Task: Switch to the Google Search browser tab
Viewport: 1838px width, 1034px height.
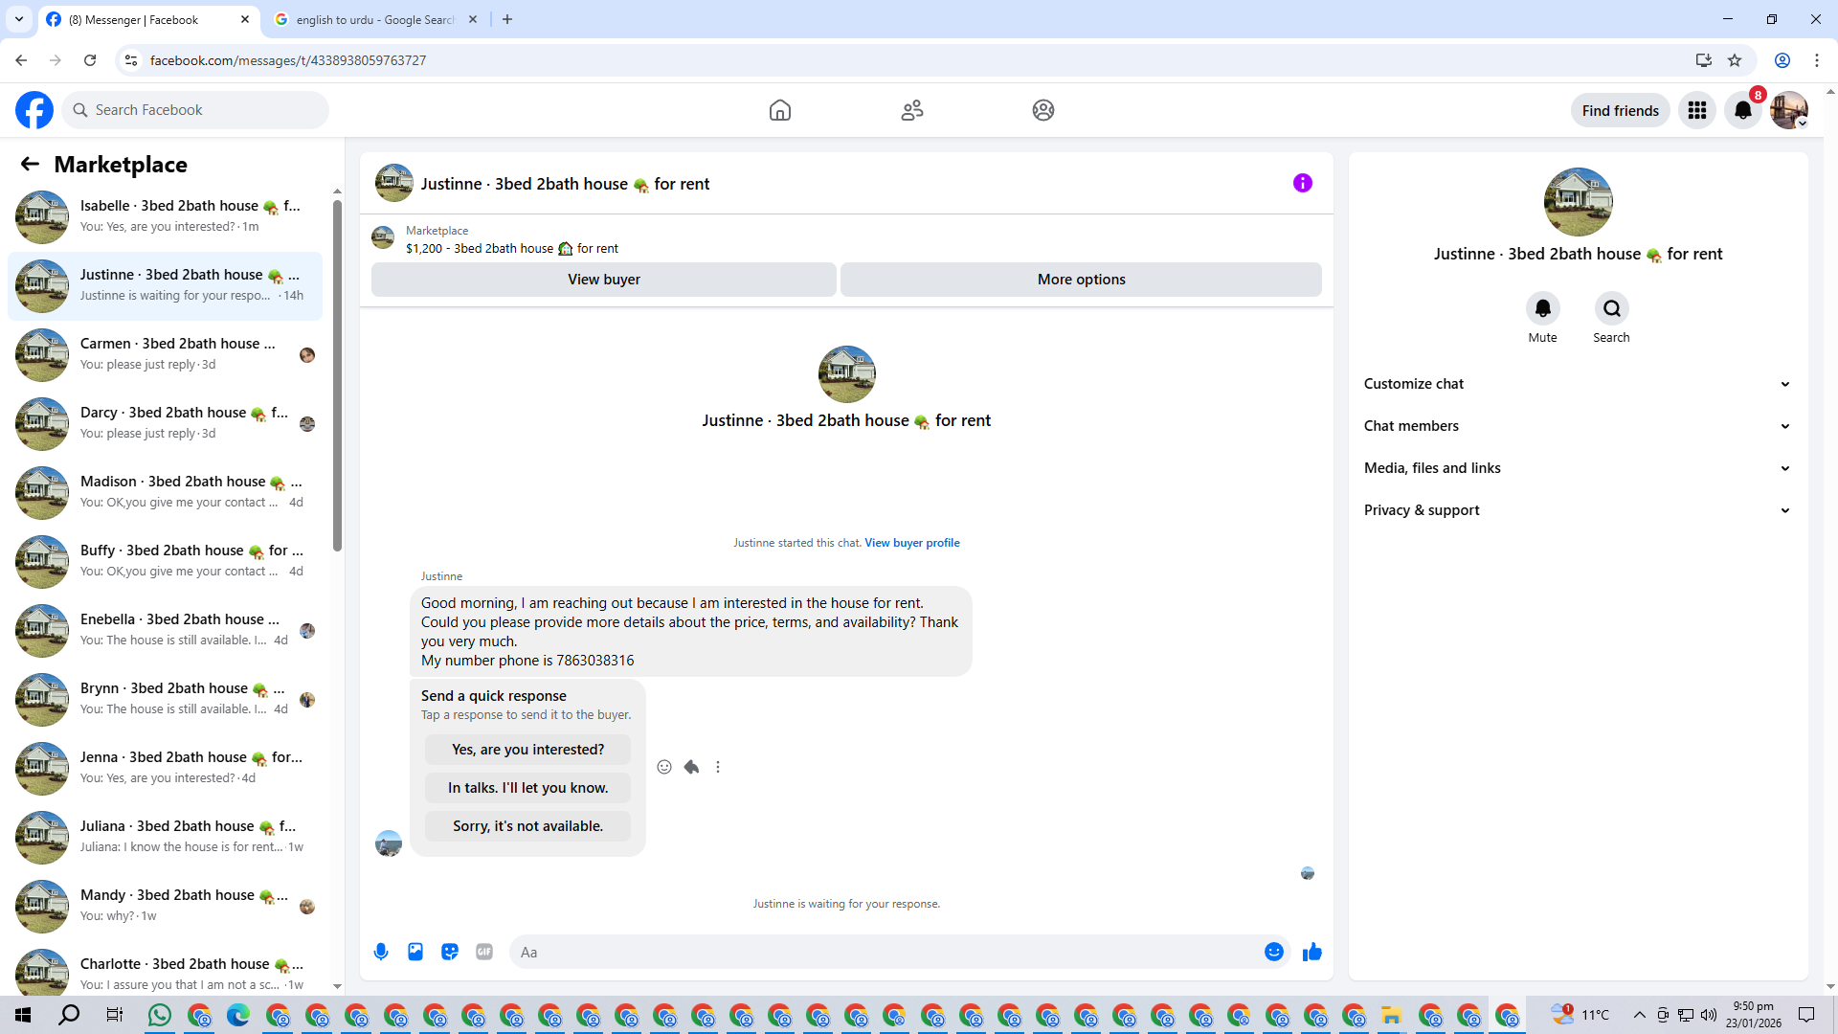Action: point(374,19)
